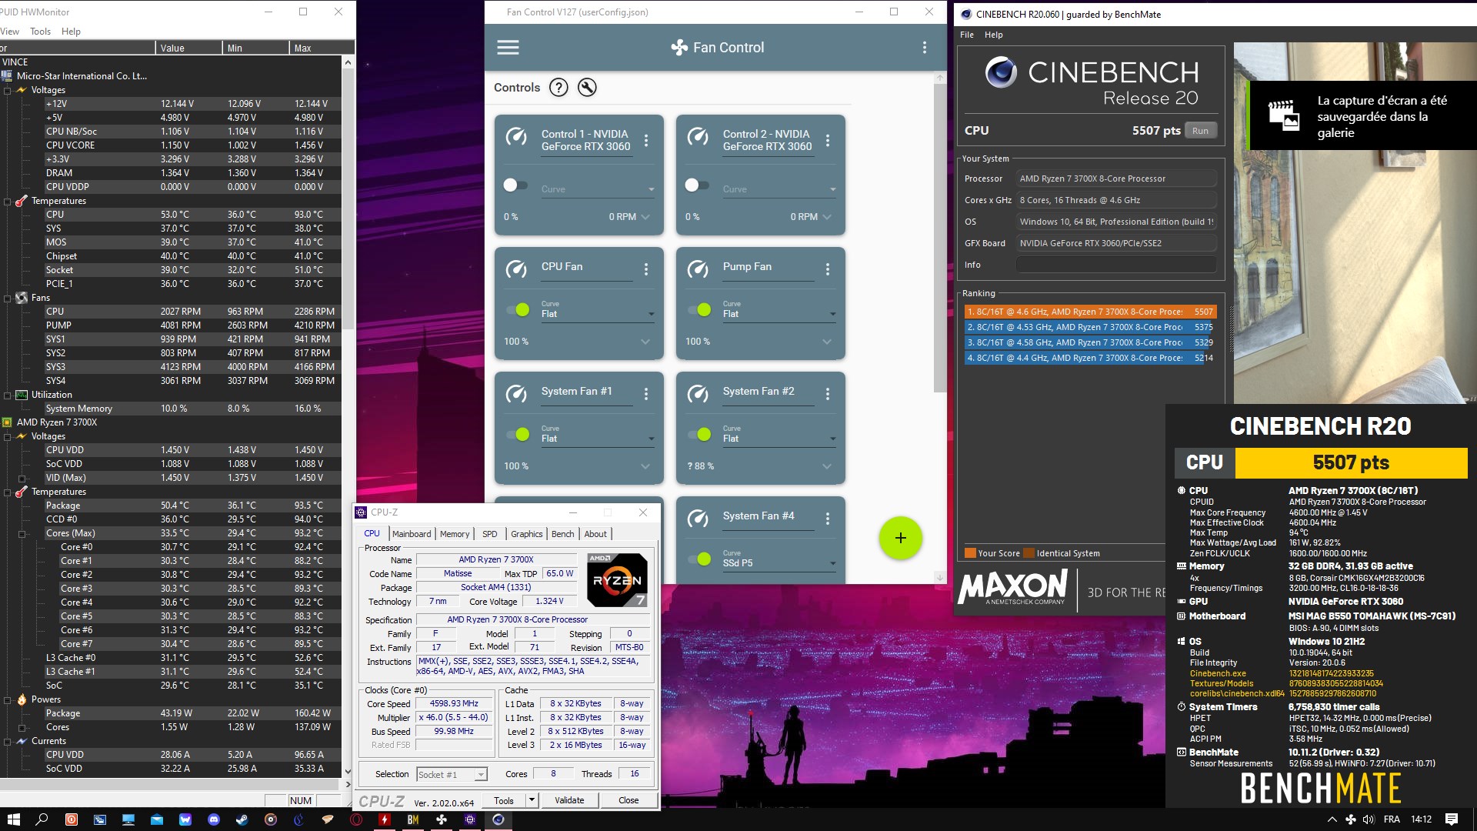The width and height of the screenshot is (1477, 831).
Task: Open HWMonitor Help menu
Action: tap(71, 32)
